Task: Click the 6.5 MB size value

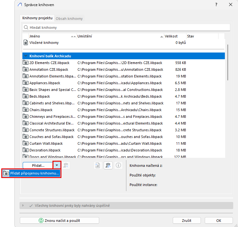Action: 180,83
